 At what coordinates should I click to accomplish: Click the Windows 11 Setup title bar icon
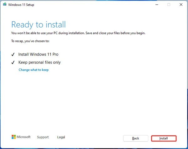point(5,5)
